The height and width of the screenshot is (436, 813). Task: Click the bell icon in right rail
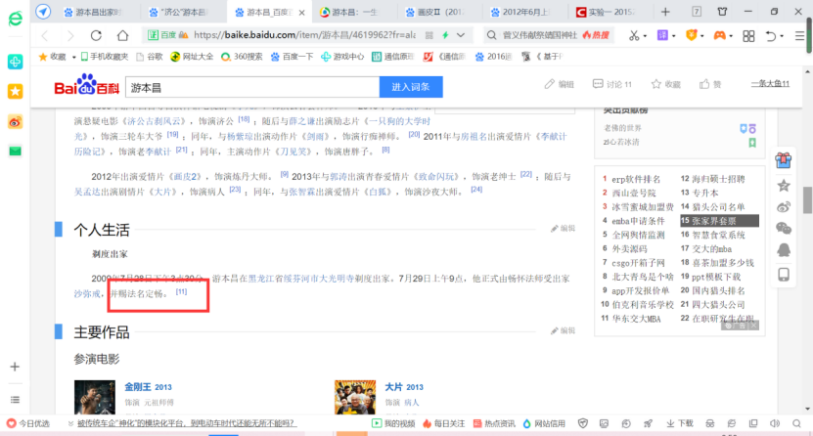pyautogui.click(x=784, y=250)
